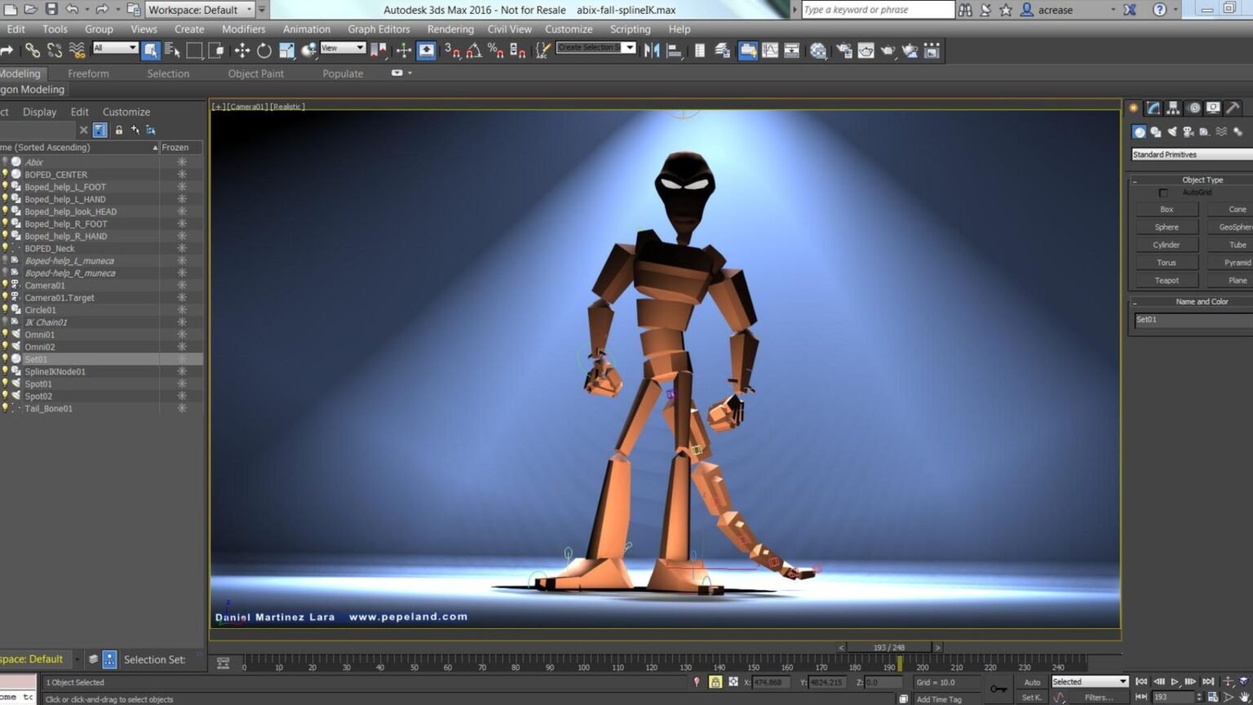1253x705 pixels.
Task: Toggle the selection lock padlock
Action: [x=715, y=682]
